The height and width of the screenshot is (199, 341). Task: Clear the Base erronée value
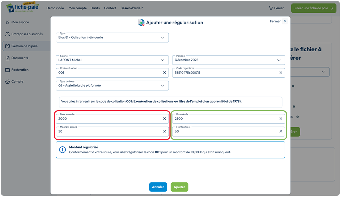(x=165, y=119)
